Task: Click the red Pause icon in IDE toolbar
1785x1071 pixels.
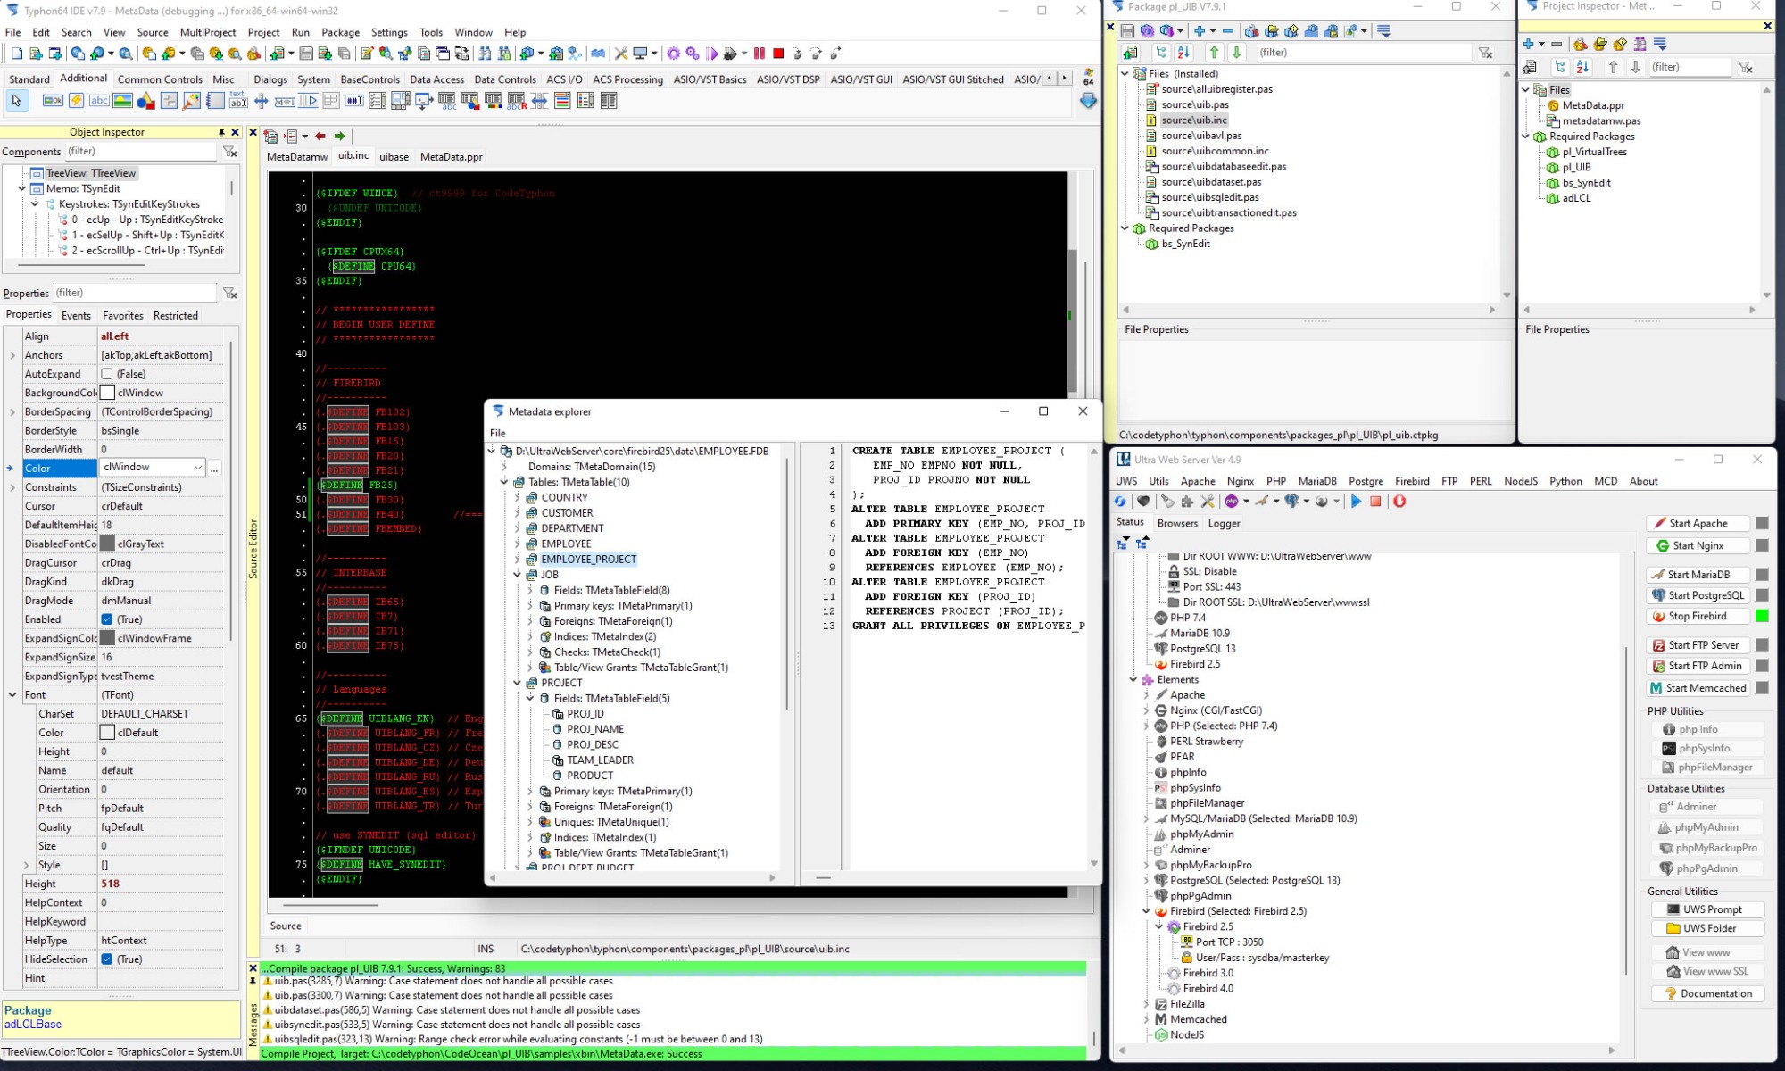Action: pos(760,54)
